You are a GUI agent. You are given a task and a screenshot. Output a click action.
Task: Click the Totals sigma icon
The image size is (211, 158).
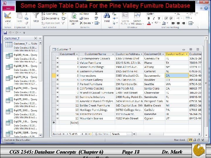coord(96,14)
